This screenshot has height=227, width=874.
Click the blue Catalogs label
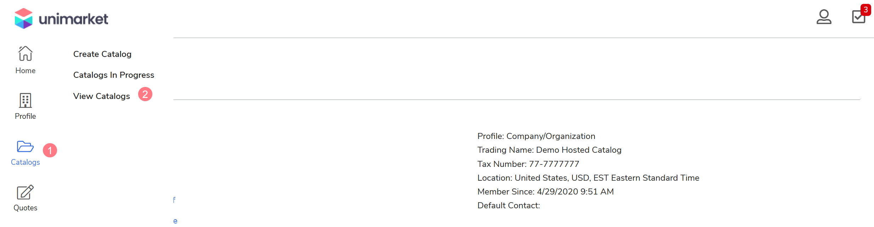(26, 162)
